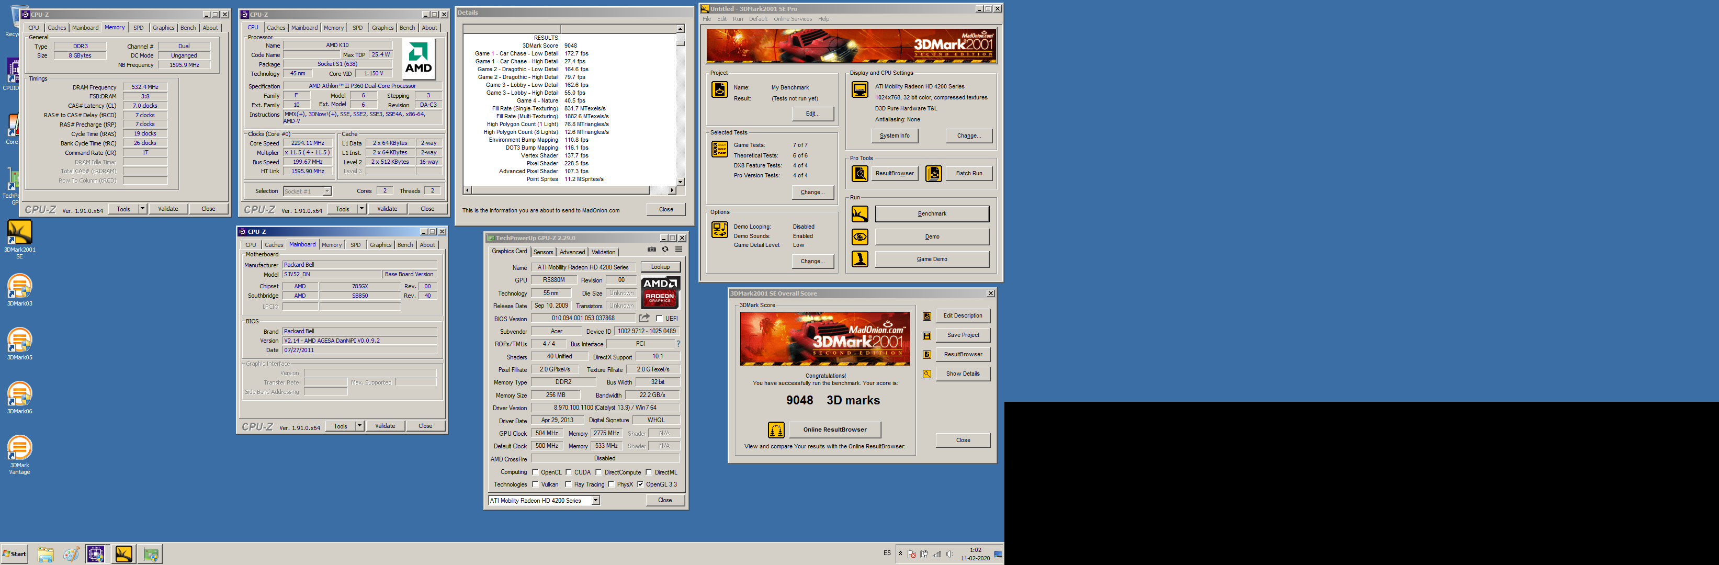The image size is (1719, 565).
Task: Open Tools dropdown arrow in CPU-Z Mainboard window
Action: (359, 426)
